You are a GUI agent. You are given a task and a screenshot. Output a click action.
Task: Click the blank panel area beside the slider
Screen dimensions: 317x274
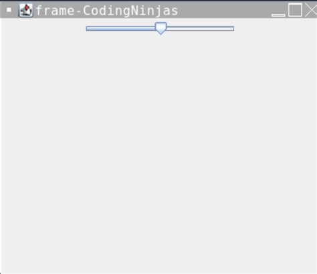click(x=276, y=28)
